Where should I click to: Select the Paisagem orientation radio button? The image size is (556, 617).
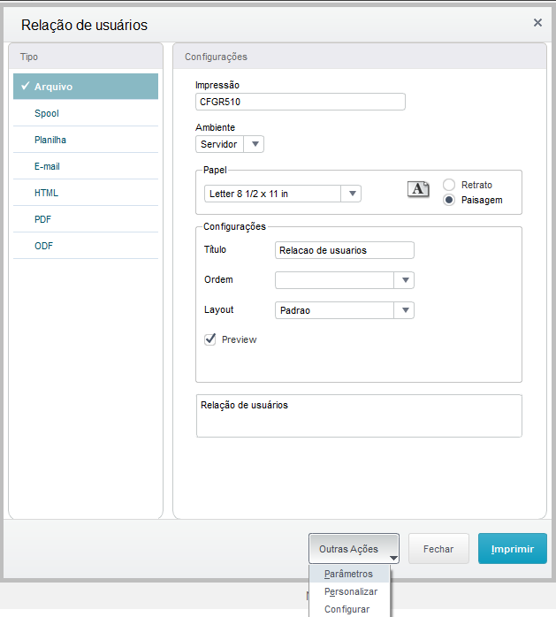[449, 200]
